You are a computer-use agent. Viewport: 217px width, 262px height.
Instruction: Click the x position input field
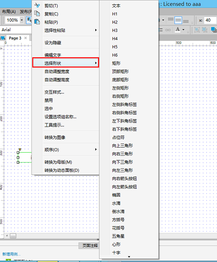[210, 20]
